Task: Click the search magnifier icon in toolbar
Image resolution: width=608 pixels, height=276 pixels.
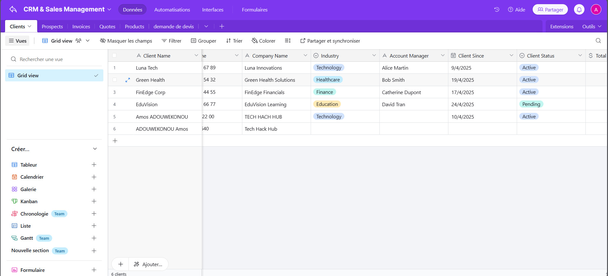Action: click(598, 41)
